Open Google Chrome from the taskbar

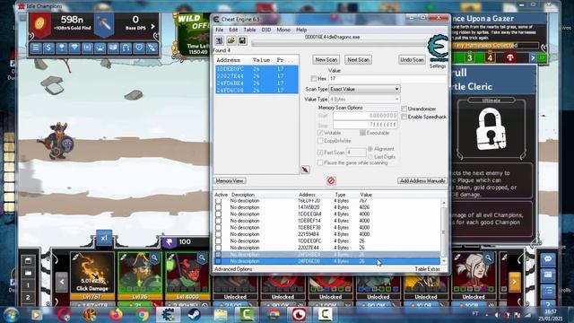[x=143, y=315]
